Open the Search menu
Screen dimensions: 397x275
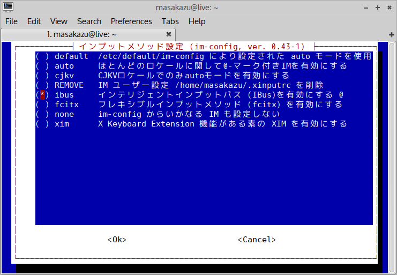pos(89,21)
